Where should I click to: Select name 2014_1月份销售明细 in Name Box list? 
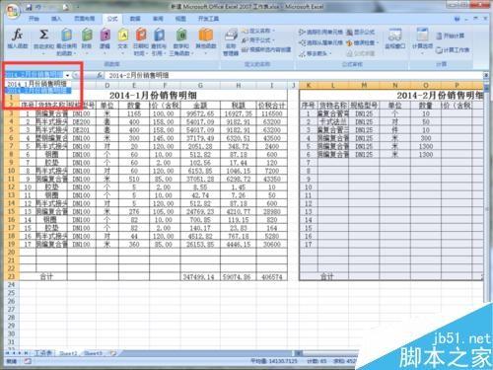[x=37, y=84]
